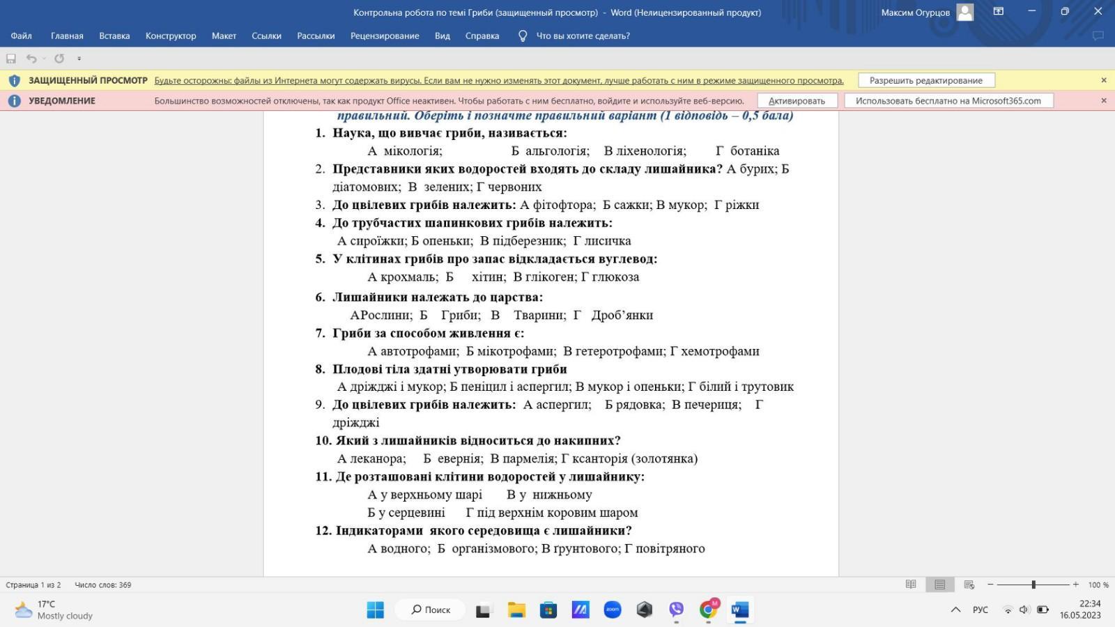The width and height of the screenshot is (1115, 627).
Task: Click the 100 % zoom level
Action: click(1098, 585)
